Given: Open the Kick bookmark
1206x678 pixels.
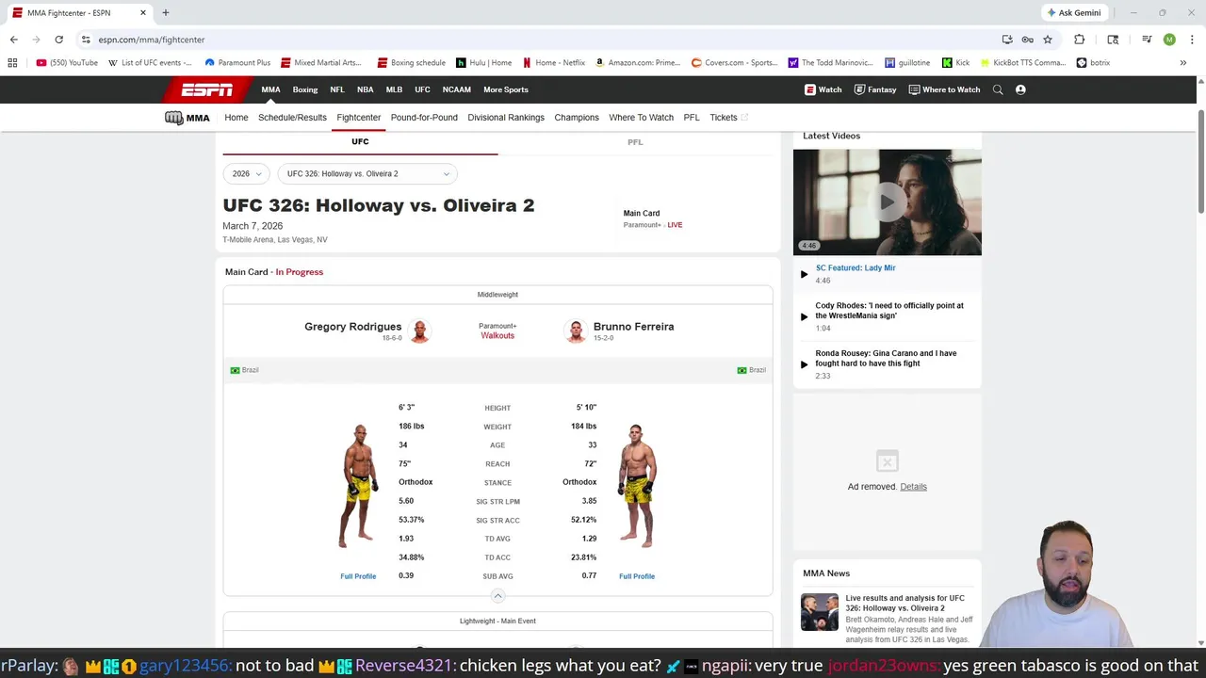Looking at the screenshot, I should [x=955, y=63].
